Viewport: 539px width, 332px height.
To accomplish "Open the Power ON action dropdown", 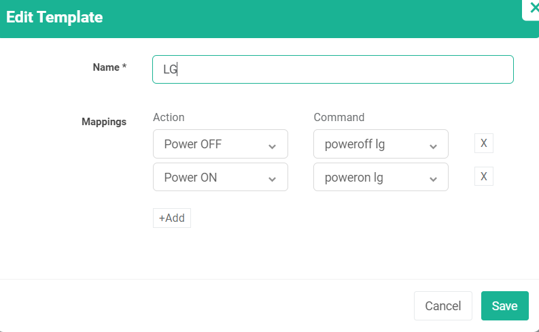I will coord(220,178).
